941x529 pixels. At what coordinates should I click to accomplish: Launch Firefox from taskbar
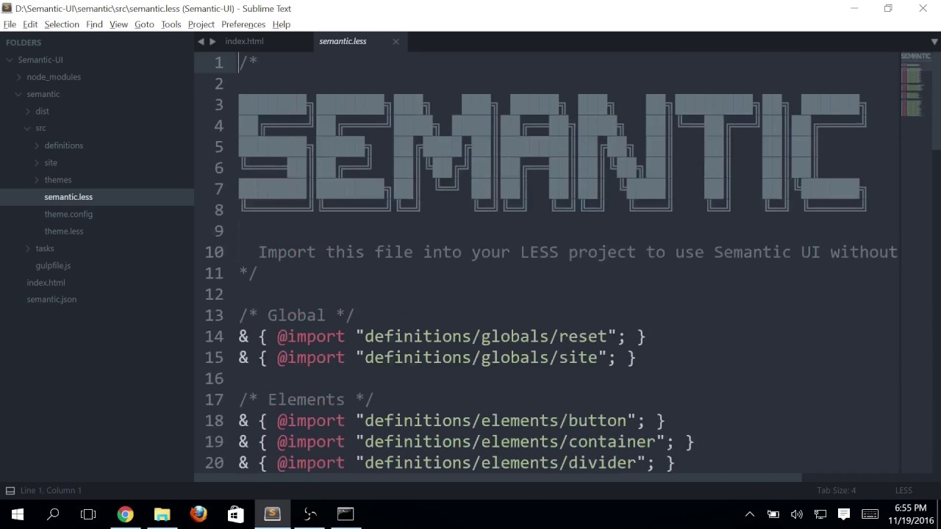pos(198,514)
